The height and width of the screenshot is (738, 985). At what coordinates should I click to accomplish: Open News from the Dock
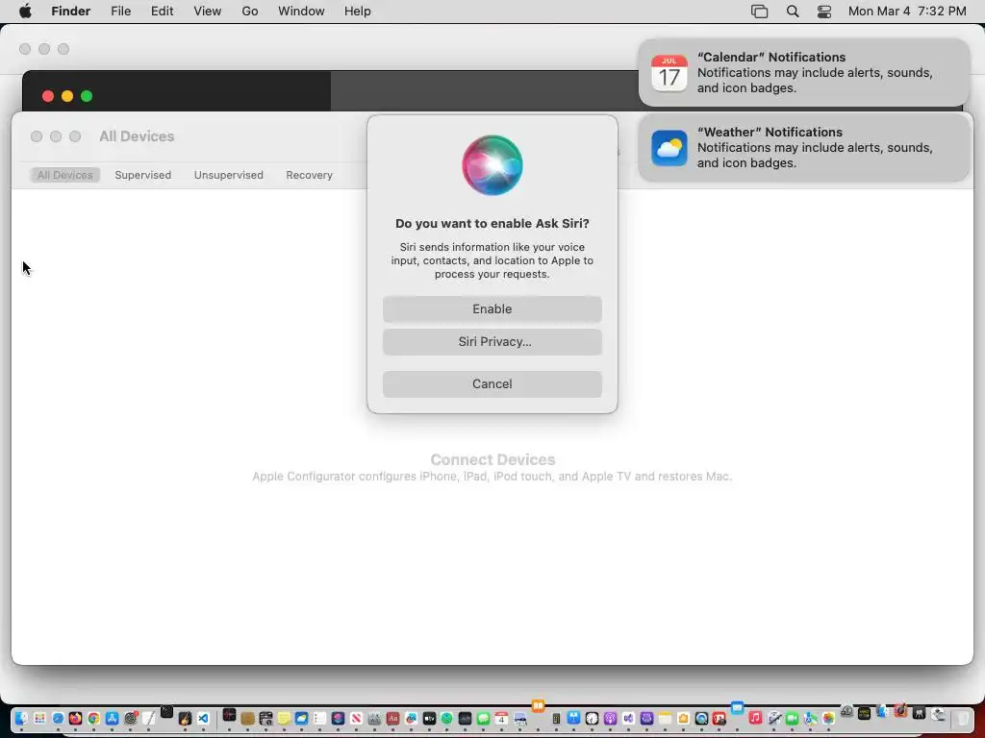click(356, 719)
